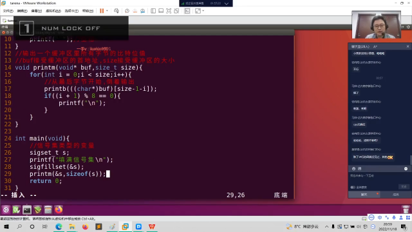Open the blue P app on the taskbar
This screenshot has height=232, width=412.
coord(138,226)
